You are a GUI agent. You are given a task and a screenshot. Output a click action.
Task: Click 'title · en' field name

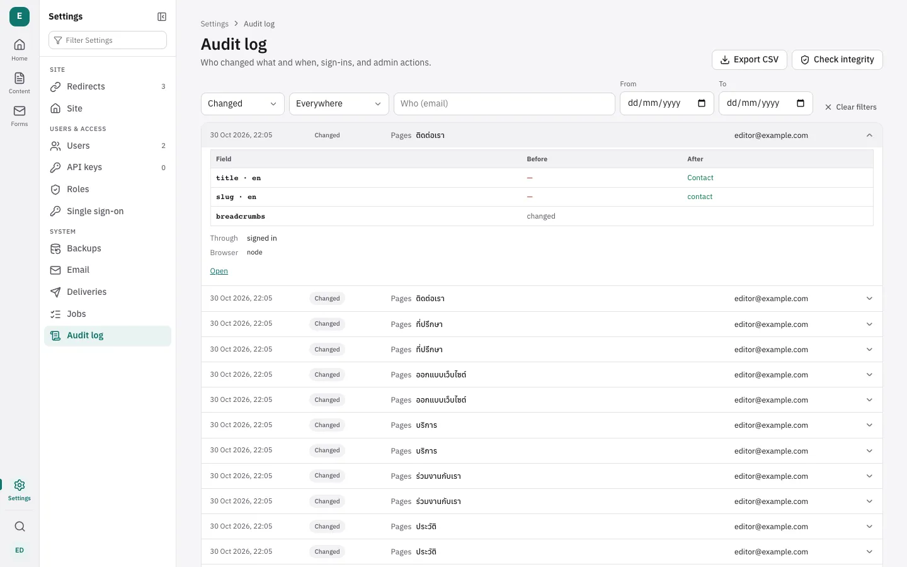tap(238, 178)
